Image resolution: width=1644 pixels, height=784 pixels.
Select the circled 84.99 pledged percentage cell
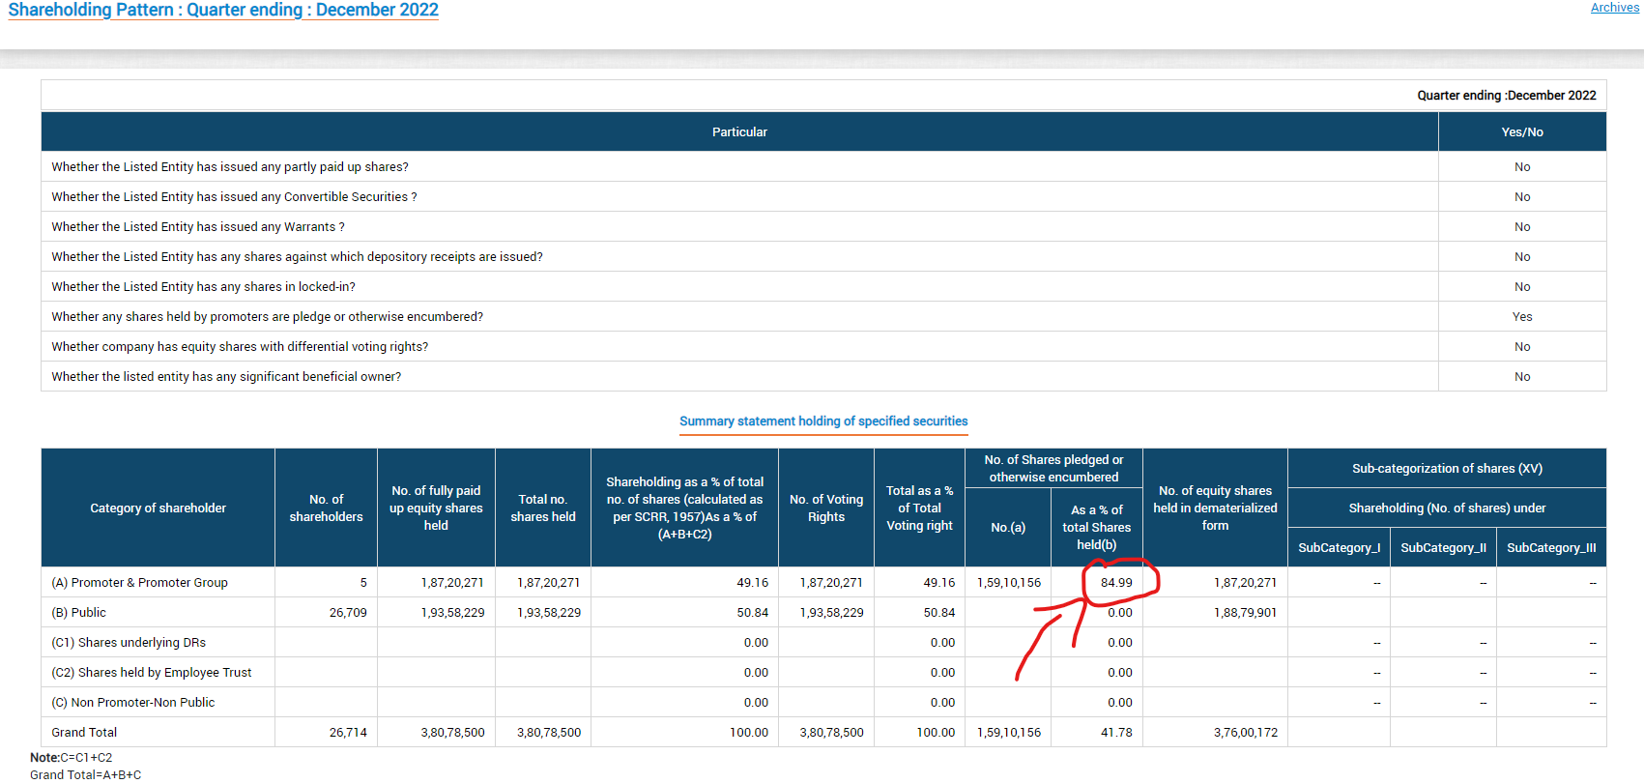(x=1116, y=583)
